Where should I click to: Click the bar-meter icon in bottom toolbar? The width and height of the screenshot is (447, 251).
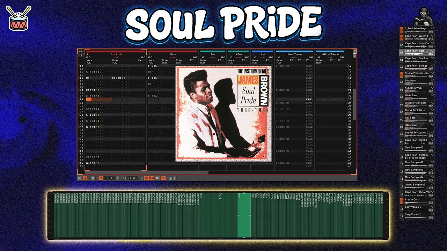coord(93,178)
